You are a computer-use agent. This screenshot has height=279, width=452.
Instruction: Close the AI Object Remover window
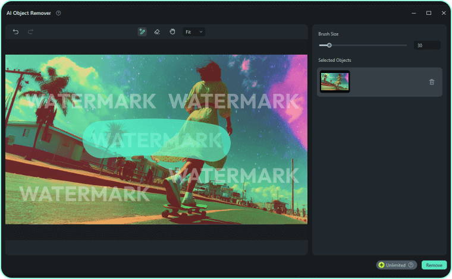tap(443, 12)
